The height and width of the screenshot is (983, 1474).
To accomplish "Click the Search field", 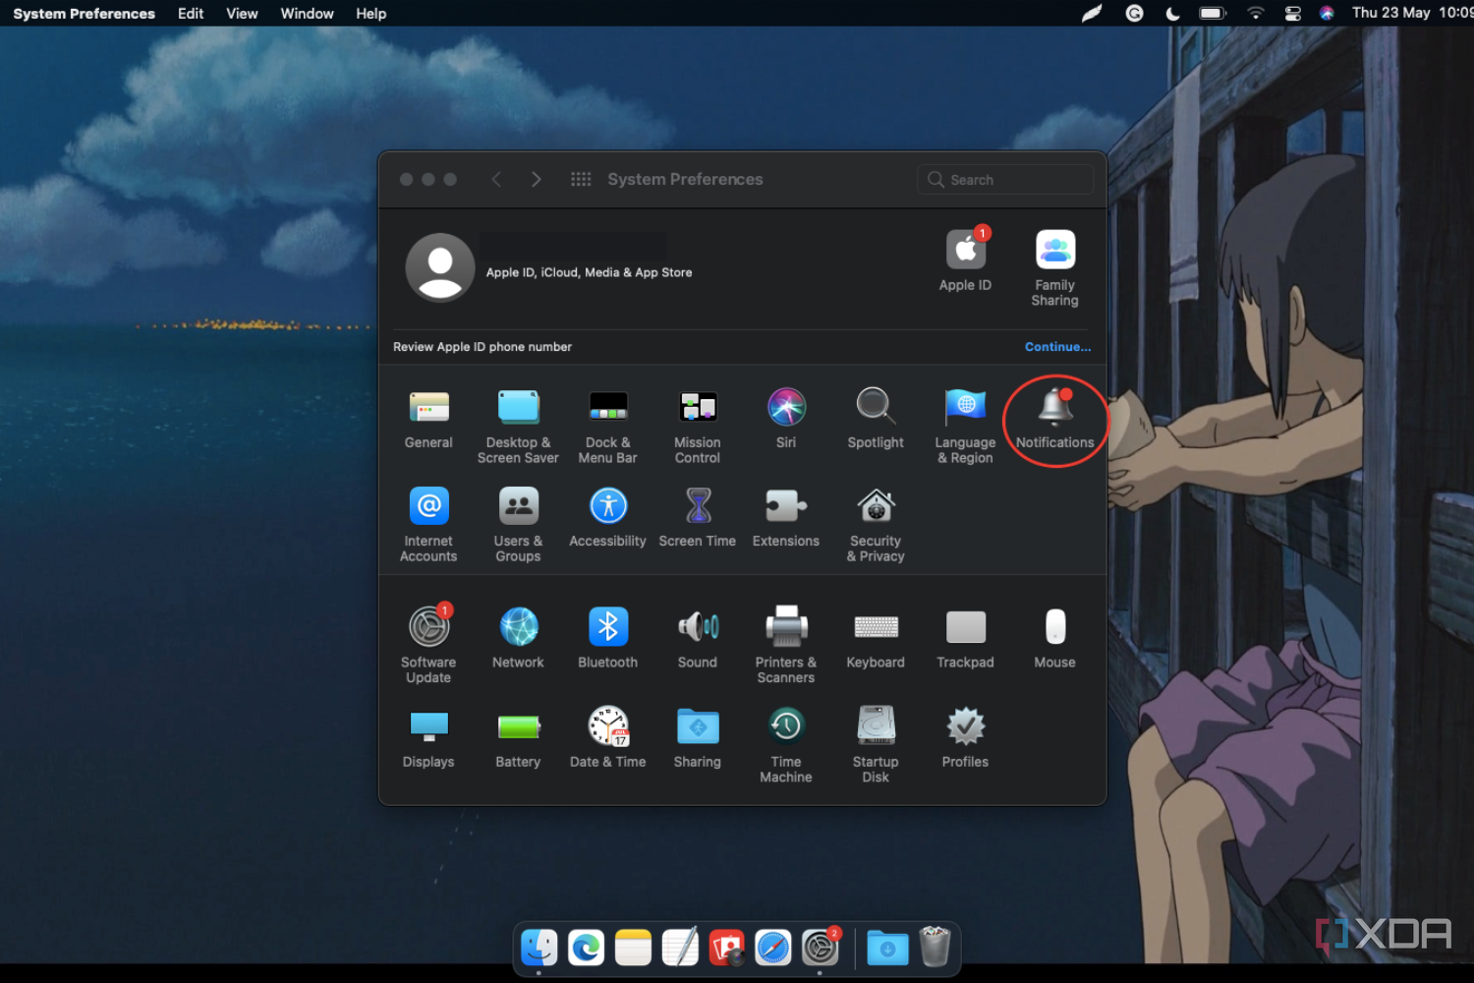I will pyautogui.click(x=1005, y=180).
